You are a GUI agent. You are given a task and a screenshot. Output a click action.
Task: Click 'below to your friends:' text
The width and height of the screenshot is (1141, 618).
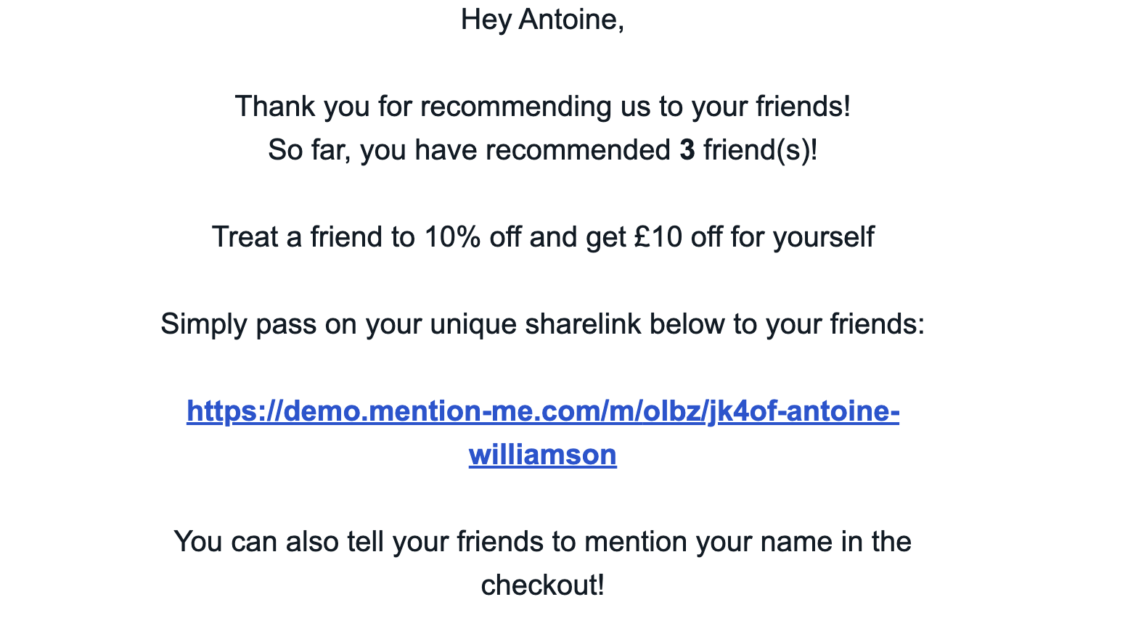click(x=788, y=324)
